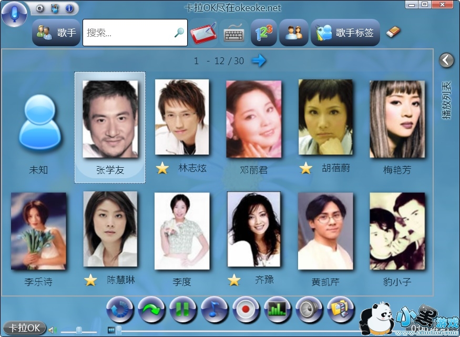Select singer 张学友 photo
460x337 pixels.
click(x=110, y=119)
